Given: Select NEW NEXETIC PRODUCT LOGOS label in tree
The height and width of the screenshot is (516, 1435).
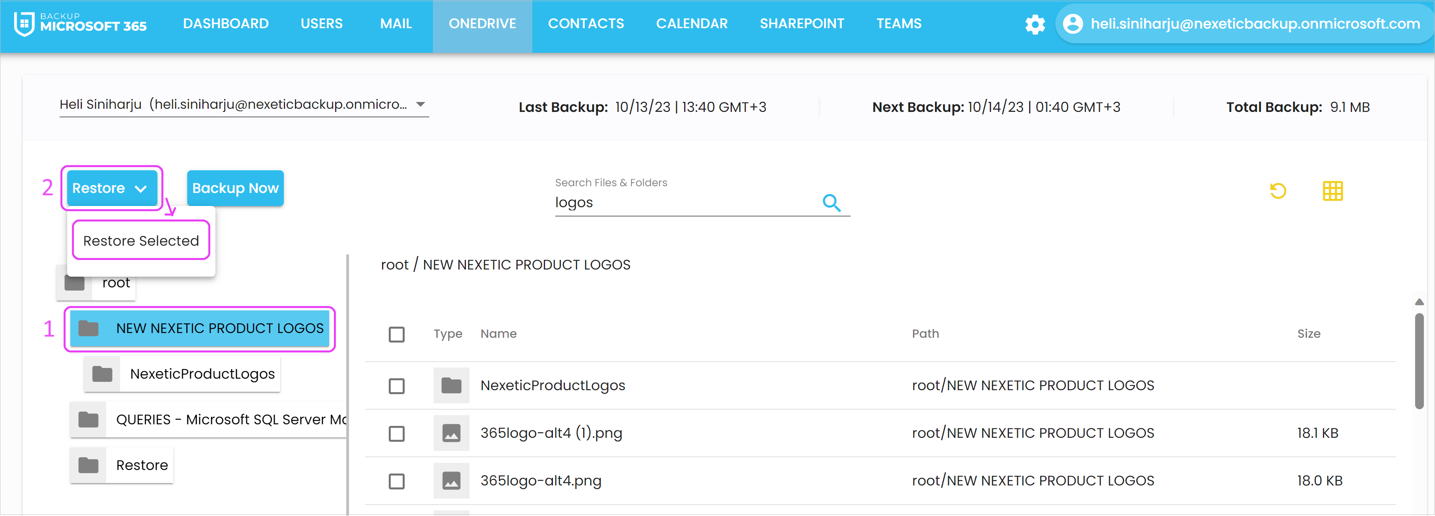Looking at the screenshot, I should pos(220,329).
